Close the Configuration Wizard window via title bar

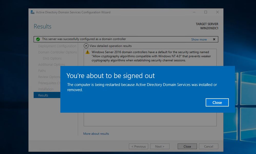coord(217,12)
